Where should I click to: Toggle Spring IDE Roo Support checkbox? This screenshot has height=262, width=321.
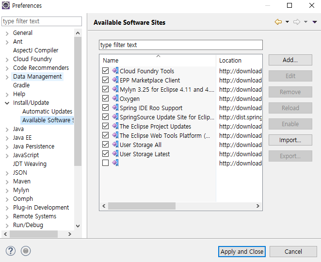coord(105,108)
